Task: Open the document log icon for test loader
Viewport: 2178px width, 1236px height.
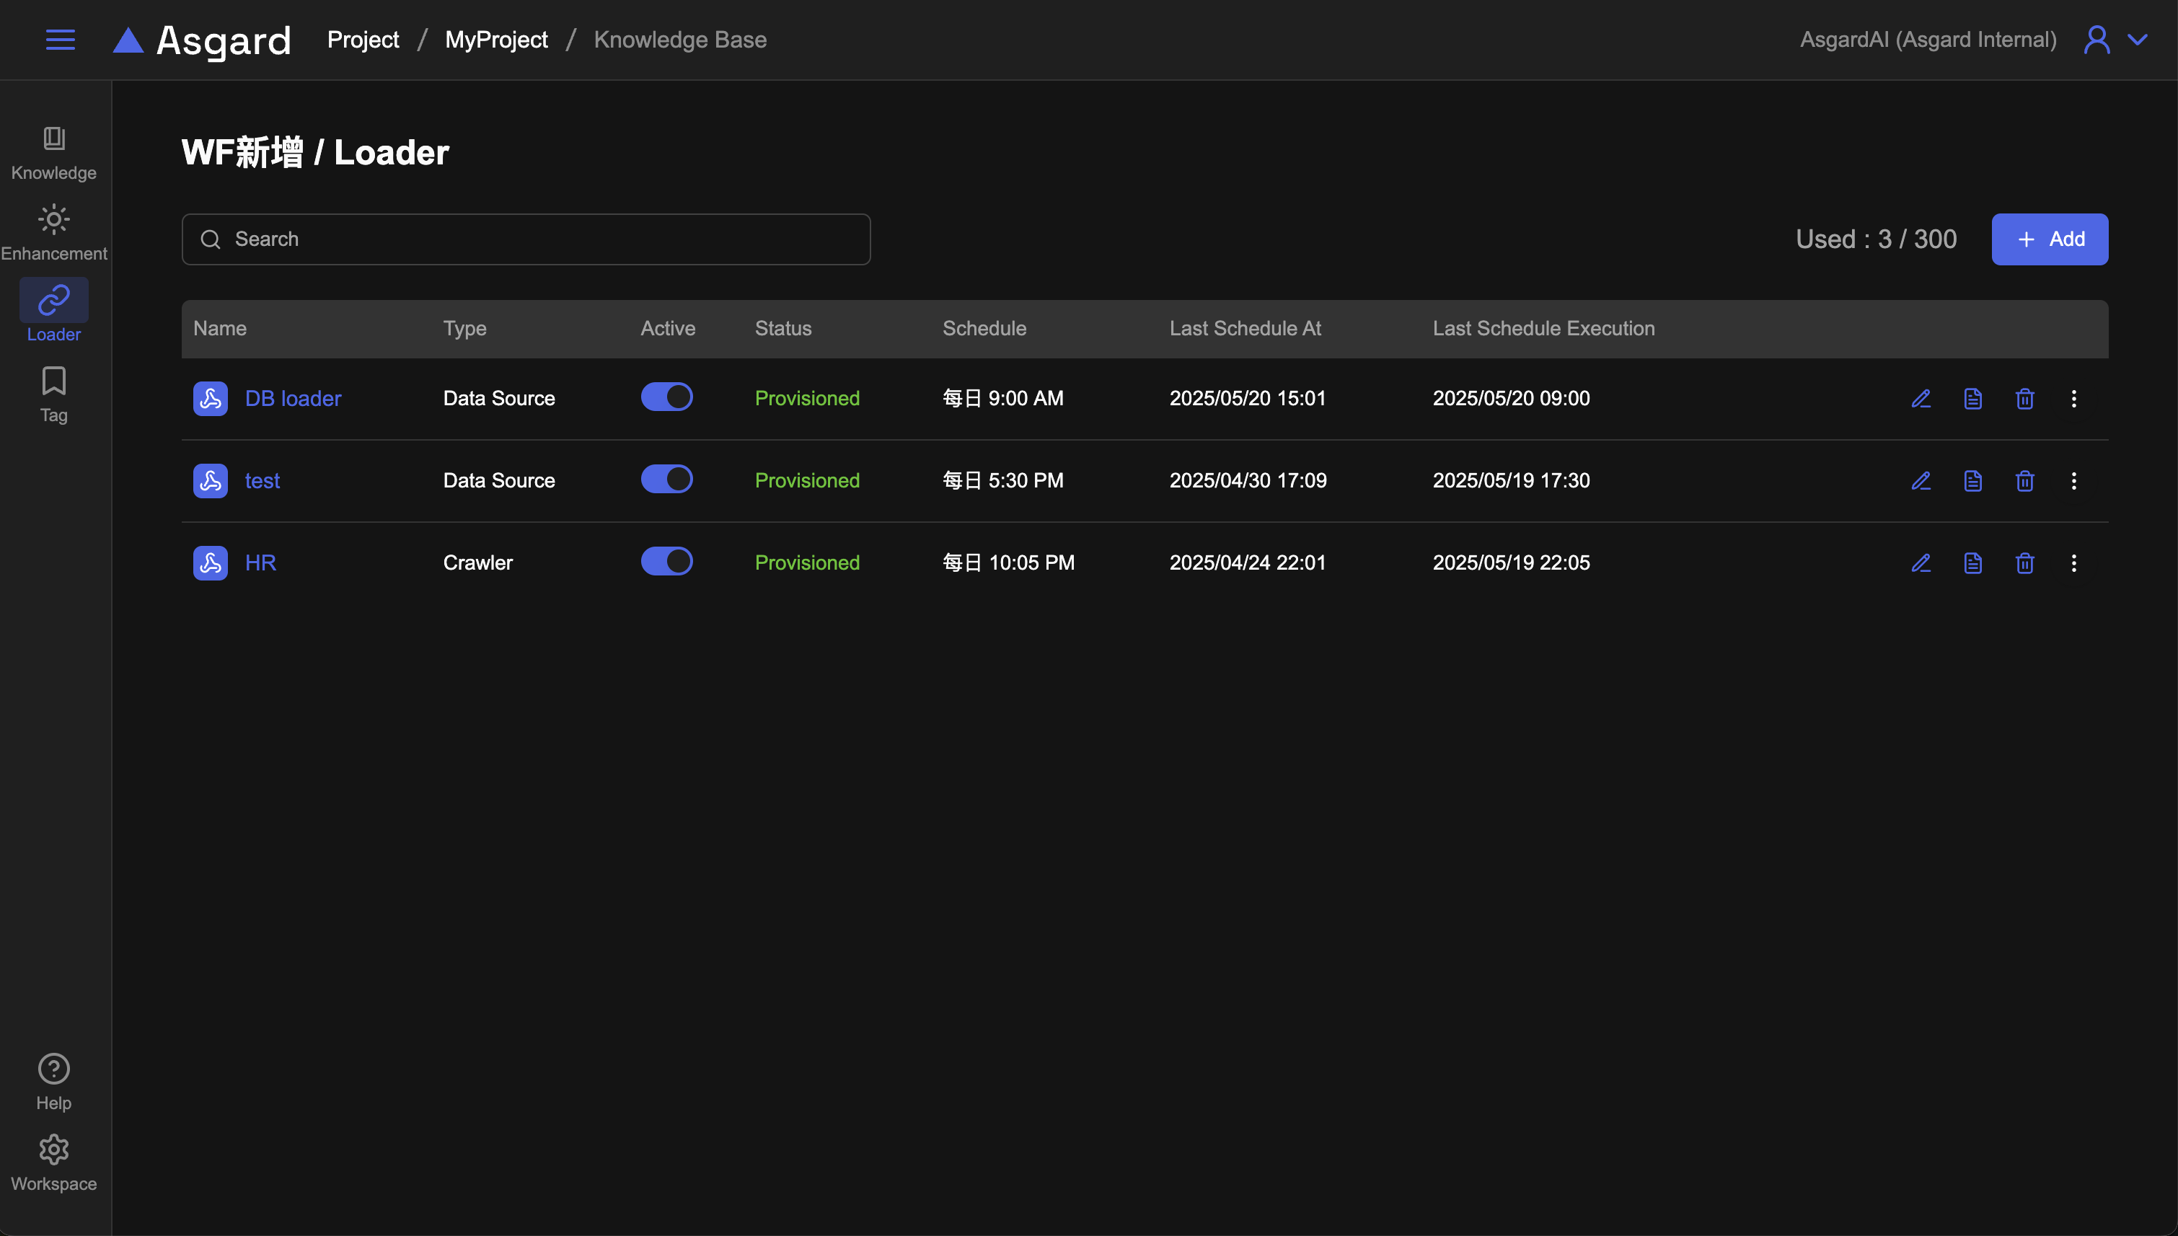Action: click(x=1972, y=480)
